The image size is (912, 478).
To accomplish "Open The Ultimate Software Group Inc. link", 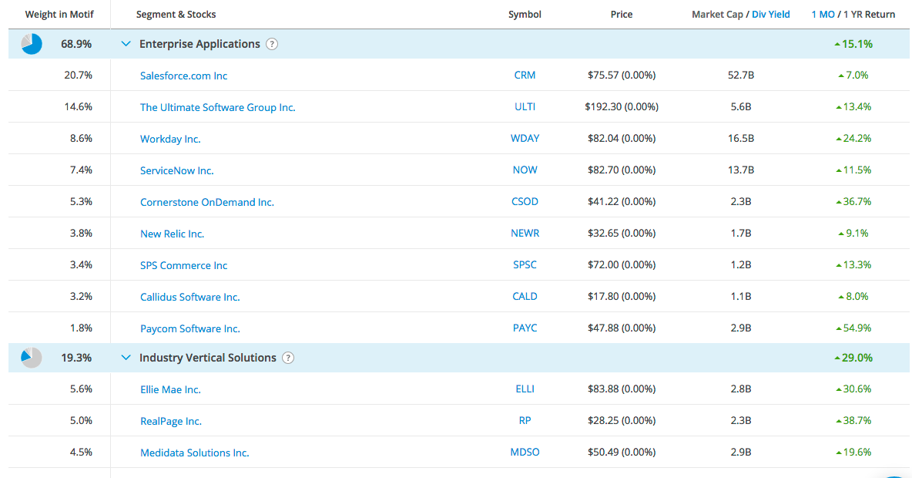I will tap(217, 107).
